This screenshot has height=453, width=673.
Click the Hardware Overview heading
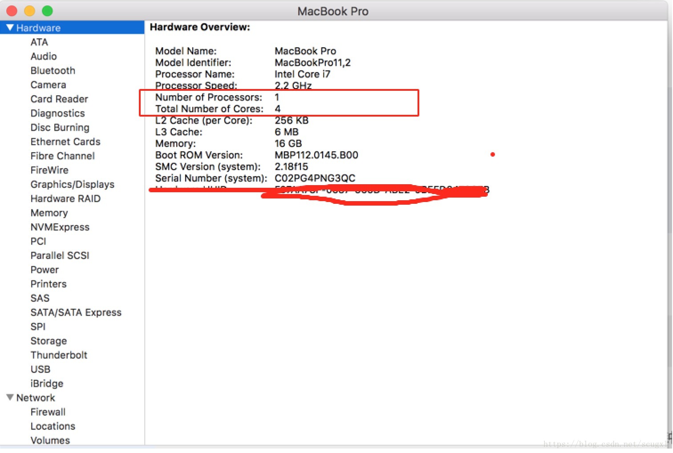200,27
